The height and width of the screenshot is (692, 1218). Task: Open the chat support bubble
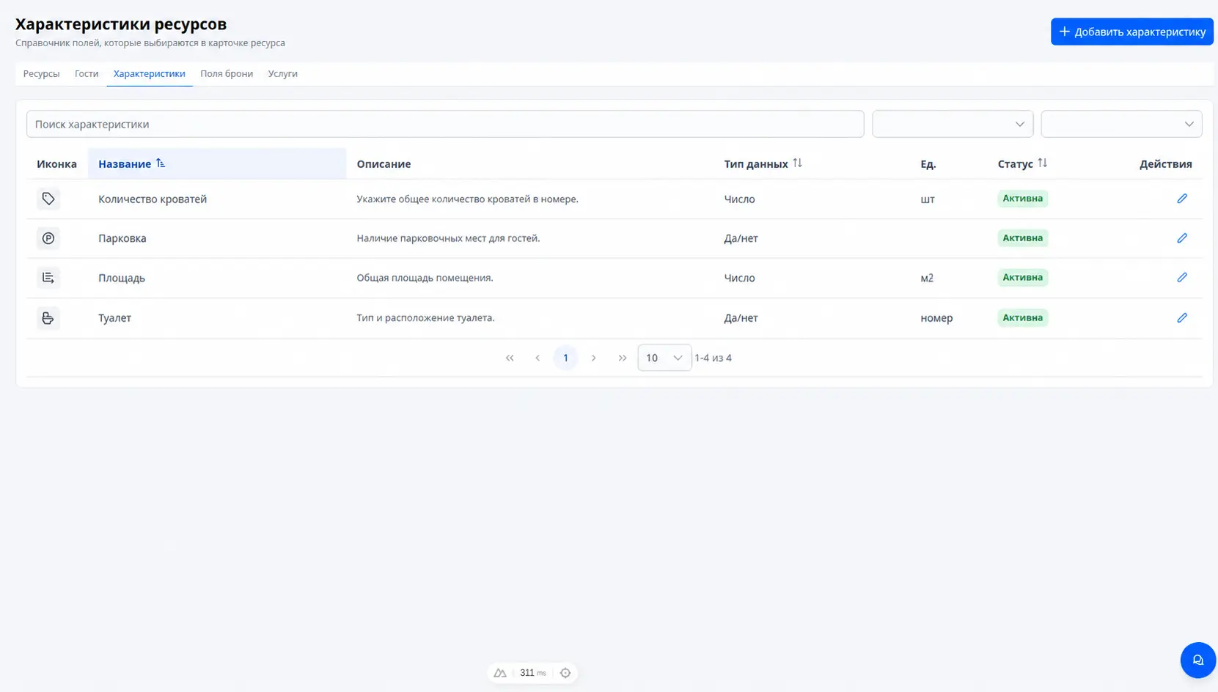[x=1197, y=660]
